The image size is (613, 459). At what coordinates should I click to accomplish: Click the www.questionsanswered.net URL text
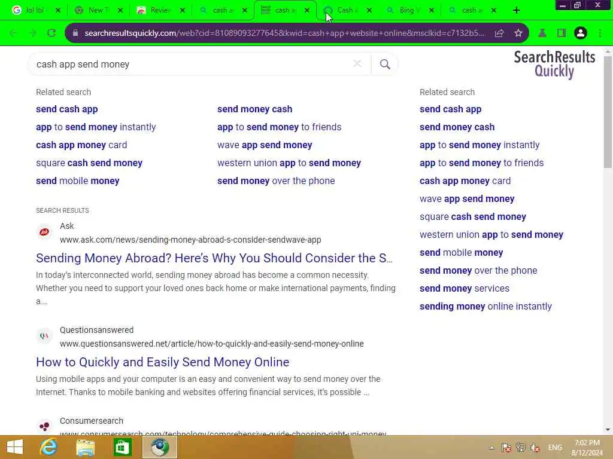click(x=211, y=344)
